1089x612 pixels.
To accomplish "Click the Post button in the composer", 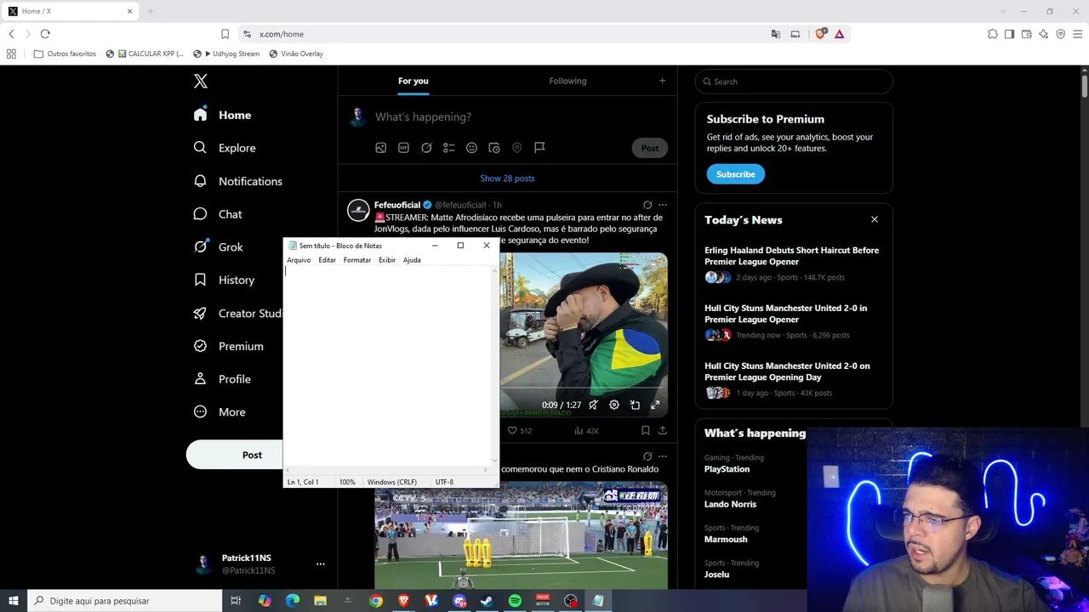I will (x=650, y=148).
